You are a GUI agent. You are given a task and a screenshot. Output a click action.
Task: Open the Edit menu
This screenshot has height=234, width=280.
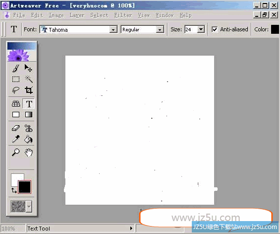tap(37, 15)
